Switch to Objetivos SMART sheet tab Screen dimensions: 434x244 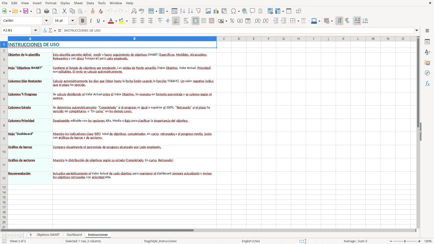[48, 235]
